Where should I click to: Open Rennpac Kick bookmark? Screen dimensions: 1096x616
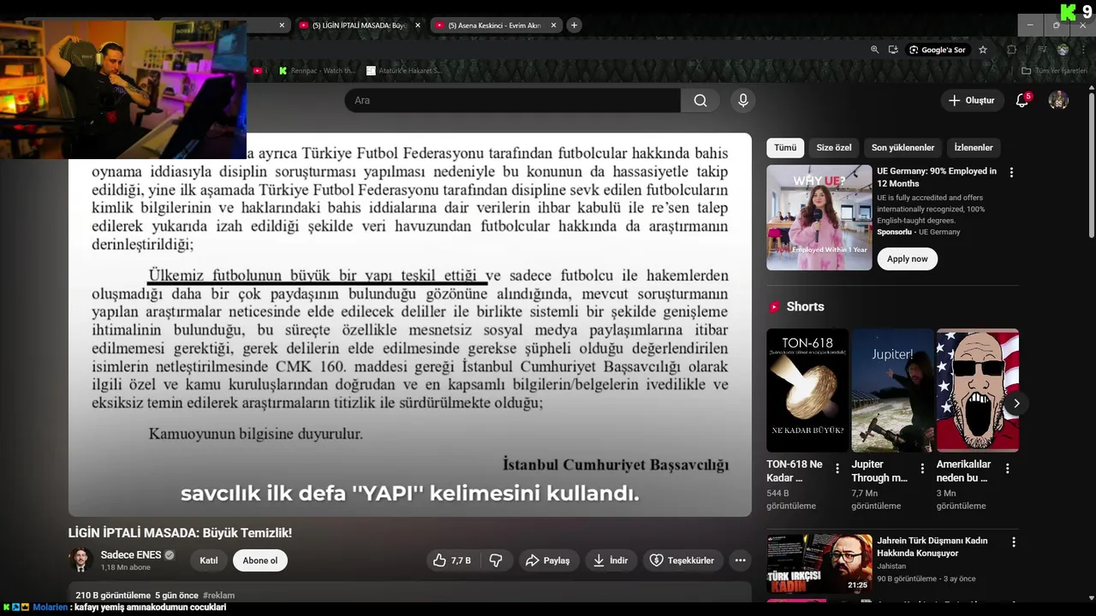pyautogui.click(x=317, y=71)
